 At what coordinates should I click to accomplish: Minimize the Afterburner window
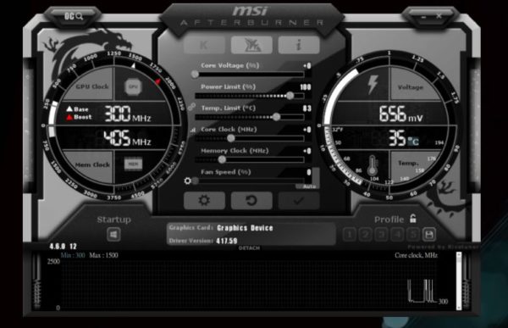coord(423,17)
